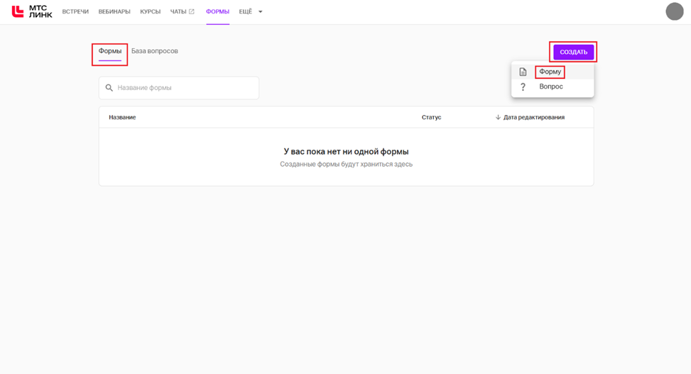This screenshot has height=374, width=691.
Task: Sort by Дата редактирования column header
Action: [x=533, y=117]
